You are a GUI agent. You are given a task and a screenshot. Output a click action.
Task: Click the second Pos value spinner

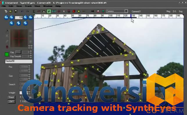click(x=29, y=71)
